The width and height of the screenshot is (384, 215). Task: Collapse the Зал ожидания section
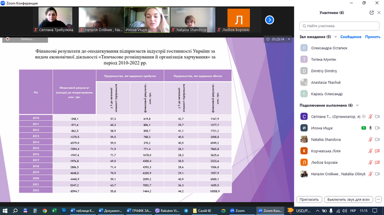335,37
